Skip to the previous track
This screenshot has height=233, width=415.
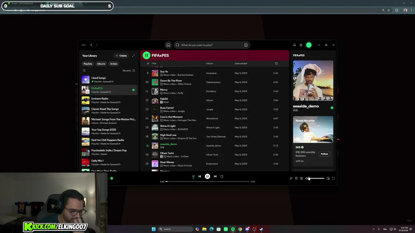coord(200,176)
